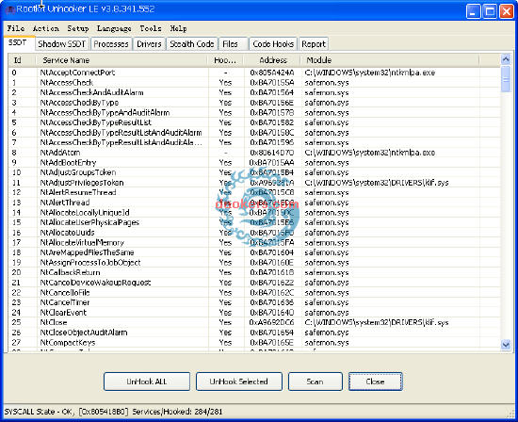The width and height of the screenshot is (518, 422).
Task: Click the UnHook ALL button
Action: pos(147,381)
